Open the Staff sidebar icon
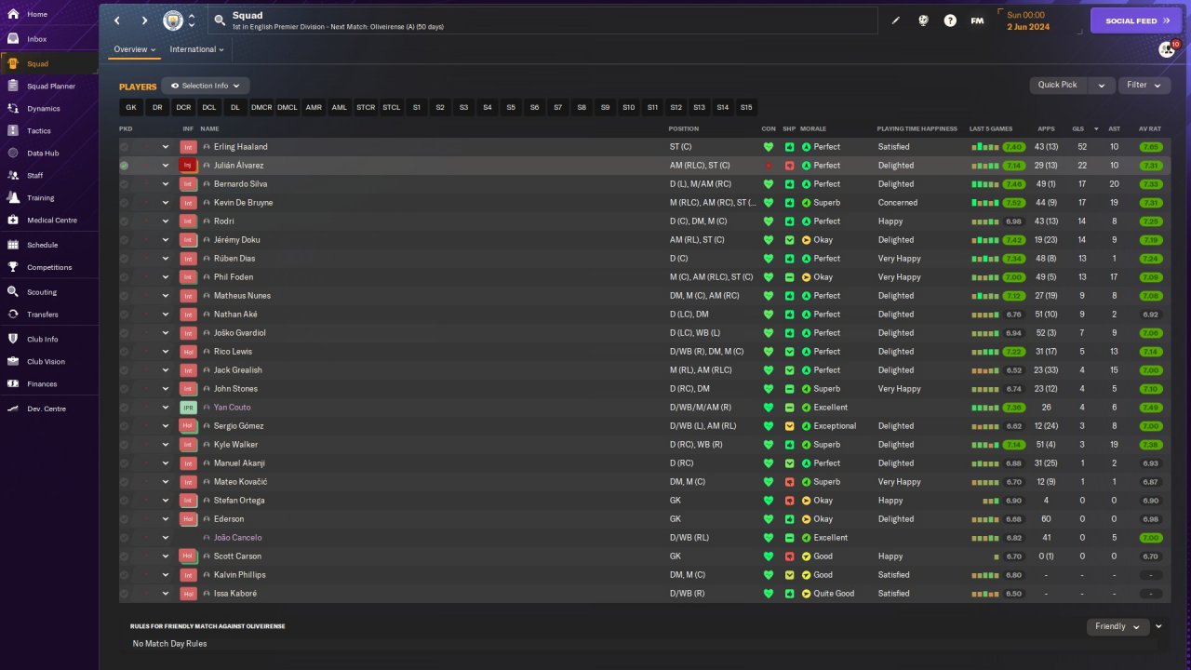The height and width of the screenshot is (670, 1191). coord(13,175)
